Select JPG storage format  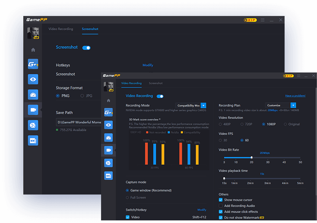(x=82, y=96)
